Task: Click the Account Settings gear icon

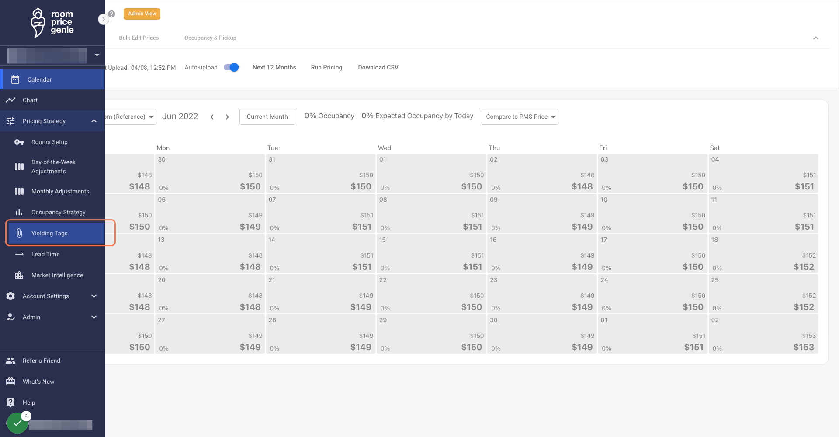Action: coord(10,296)
